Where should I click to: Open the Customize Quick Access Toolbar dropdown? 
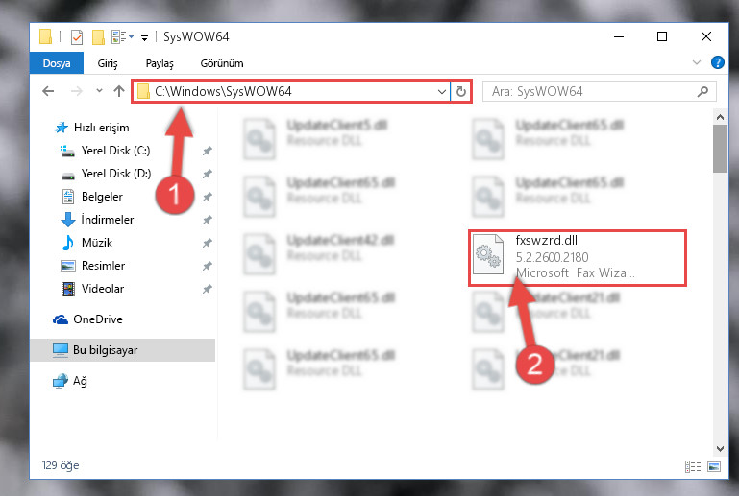coord(144,37)
